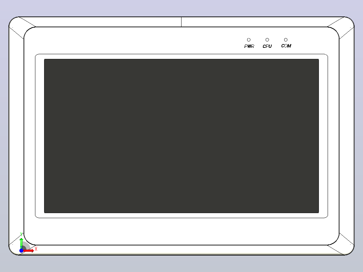Screen dimensions: 363x272
Task: Click the PWR indicator LED circle
Action: 249,40
